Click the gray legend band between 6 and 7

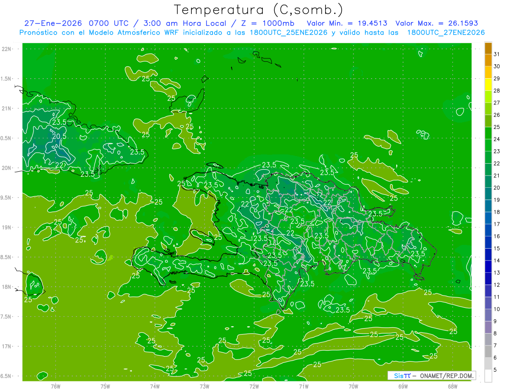[x=488, y=351]
